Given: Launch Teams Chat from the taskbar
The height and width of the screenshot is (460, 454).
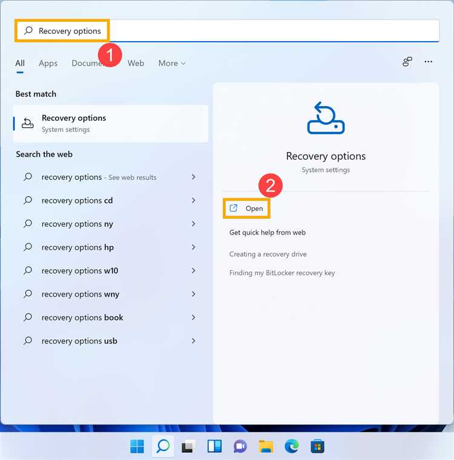Looking at the screenshot, I should coord(240,447).
